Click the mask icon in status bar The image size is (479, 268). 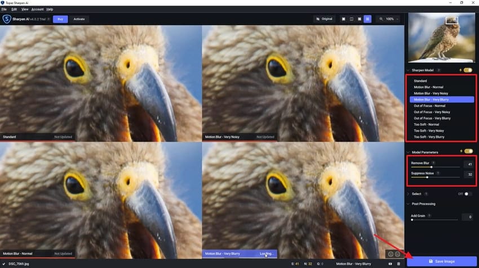coord(390,264)
